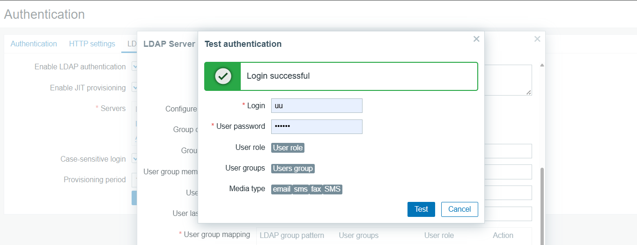Click the green checkmark success icon
This screenshot has width=637, height=245.
[x=222, y=76]
